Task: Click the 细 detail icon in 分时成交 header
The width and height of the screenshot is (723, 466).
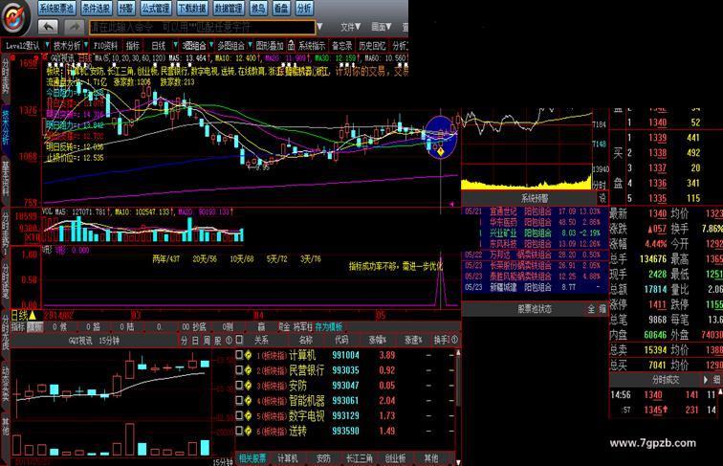Action: click(717, 379)
